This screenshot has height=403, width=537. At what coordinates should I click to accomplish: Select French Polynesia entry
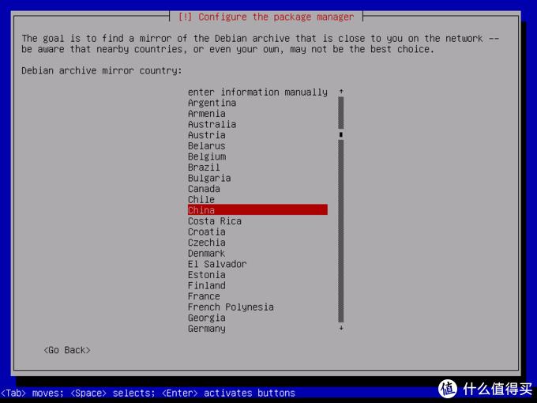[231, 307]
